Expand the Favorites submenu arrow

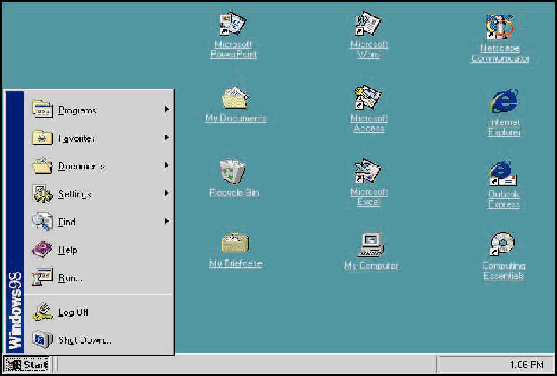(x=167, y=138)
